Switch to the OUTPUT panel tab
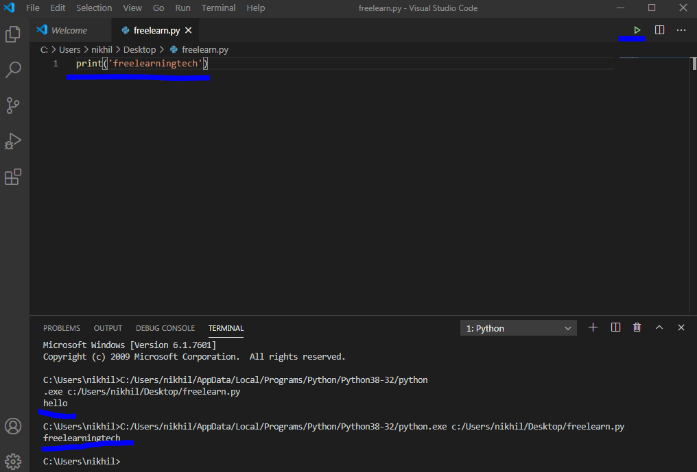The height and width of the screenshot is (472, 697). pos(108,328)
